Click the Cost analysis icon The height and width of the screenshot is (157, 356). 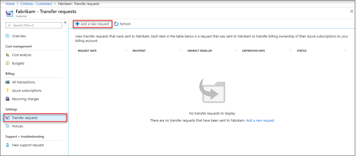coord(8,55)
